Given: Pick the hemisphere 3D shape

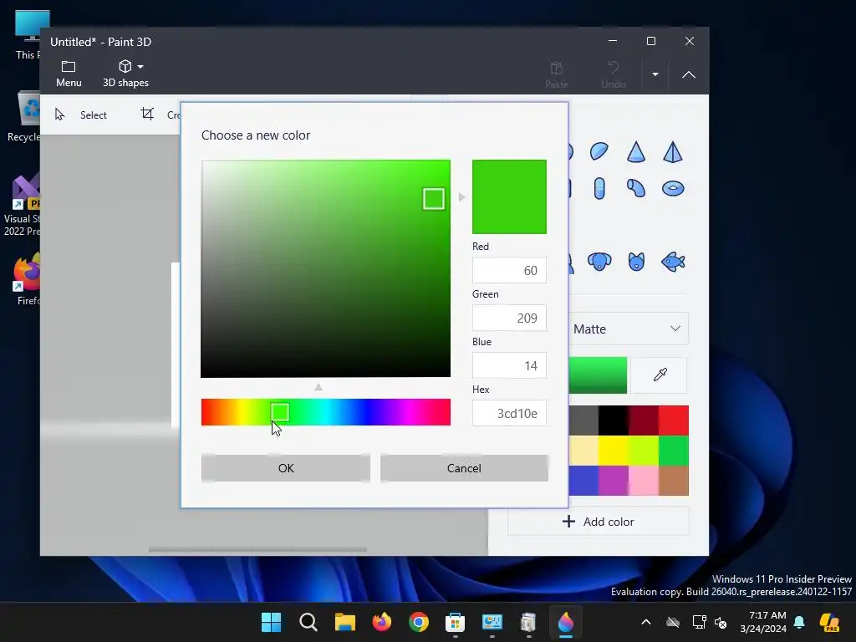Looking at the screenshot, I should (x=599, y=151).
